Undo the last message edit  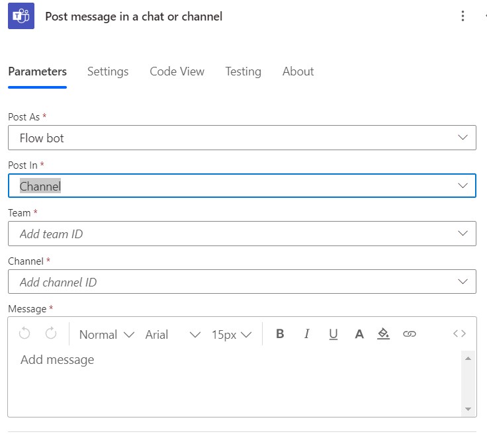(x=24, y=333)
